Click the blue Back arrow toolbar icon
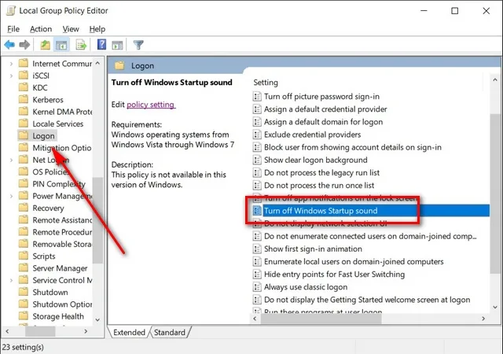The height and width of the screenshot is (354, 503). (x=9, y=45)
